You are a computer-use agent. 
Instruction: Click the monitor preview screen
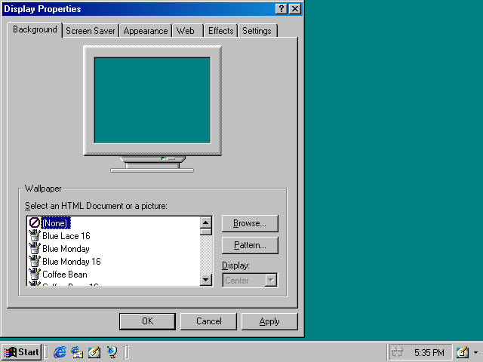coord(152,100)
